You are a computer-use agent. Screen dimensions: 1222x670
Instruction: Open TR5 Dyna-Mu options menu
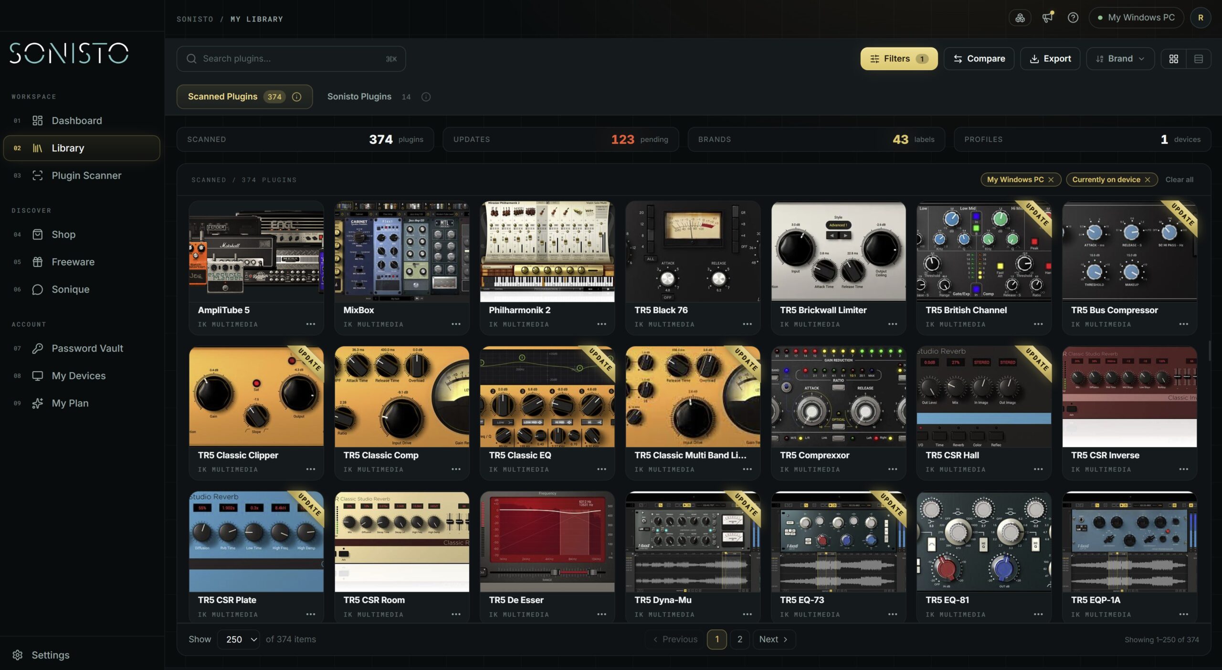pos(747,615)
